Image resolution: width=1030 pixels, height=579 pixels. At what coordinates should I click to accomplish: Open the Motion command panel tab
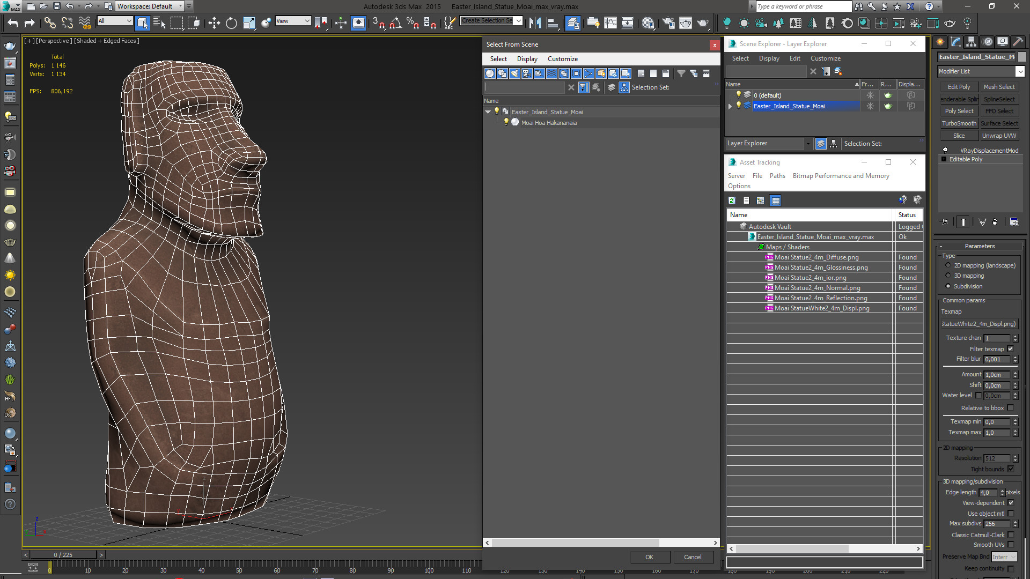coord(987,42)
